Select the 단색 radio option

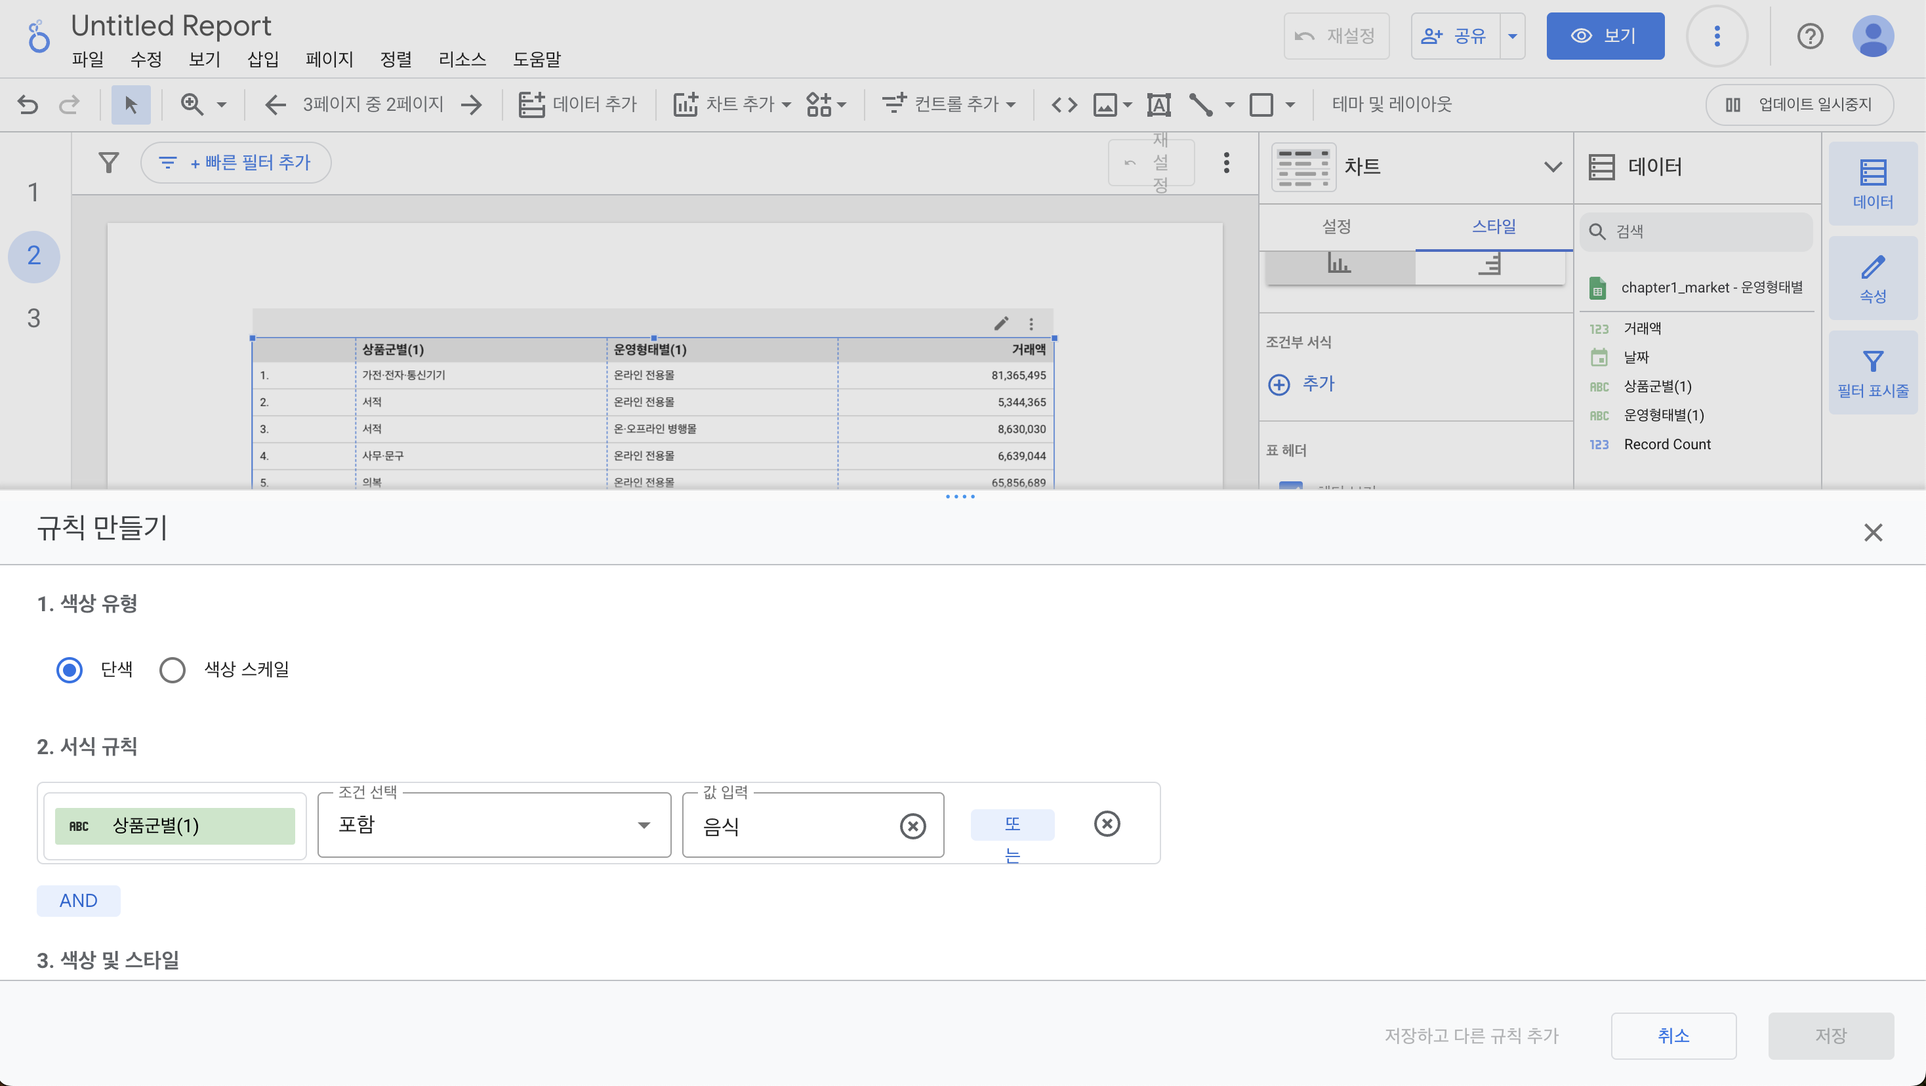click(x=70, y=669)
